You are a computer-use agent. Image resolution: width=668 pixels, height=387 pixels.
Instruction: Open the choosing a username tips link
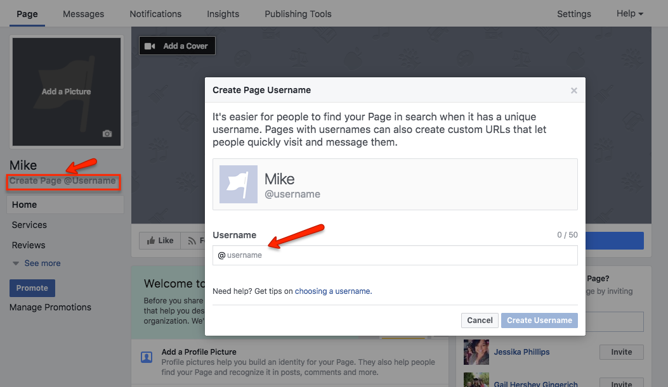tap(333, 291)
